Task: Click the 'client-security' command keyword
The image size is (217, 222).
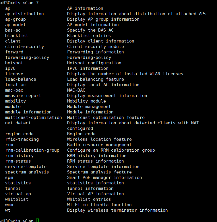Action: (x=24, y=47)
